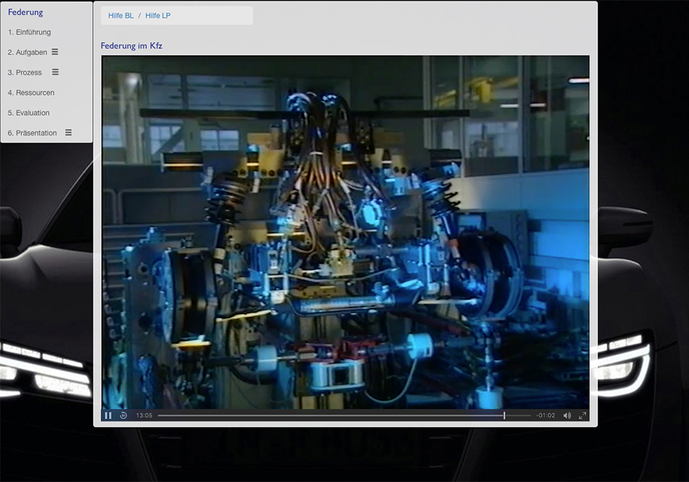
Task: Click the elapsed time 13:05 label
Action: click(144, 415)
